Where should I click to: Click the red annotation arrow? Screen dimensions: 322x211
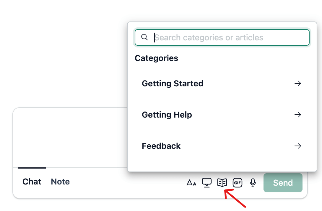click(235, 199)
